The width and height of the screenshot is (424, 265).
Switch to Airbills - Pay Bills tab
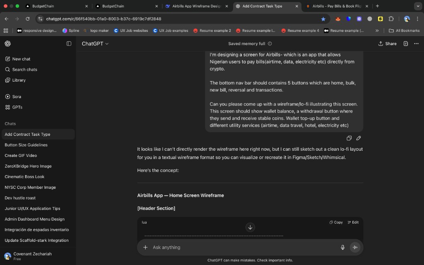point(337,6)
